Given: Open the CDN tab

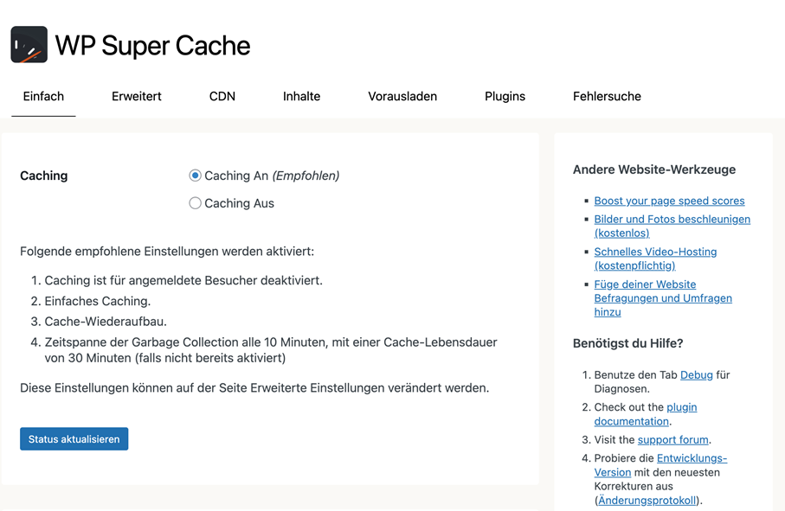Looking at the screenshot, I should tap(222, 96).
